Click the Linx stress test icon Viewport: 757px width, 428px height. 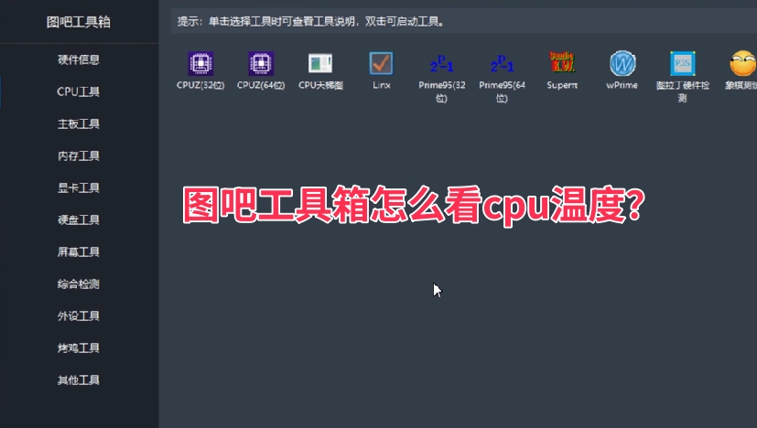tap(381, 64)
